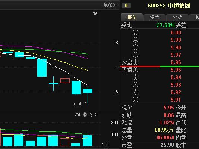Viewport: 199px width, 149px height.
Task: Click the MA indicator label
Action: point(95,13)
